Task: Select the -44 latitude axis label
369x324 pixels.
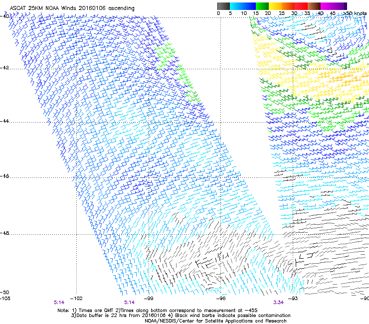Action: click(4, 121)
